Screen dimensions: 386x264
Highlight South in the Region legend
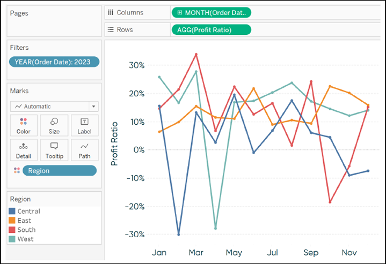point(26,230)
